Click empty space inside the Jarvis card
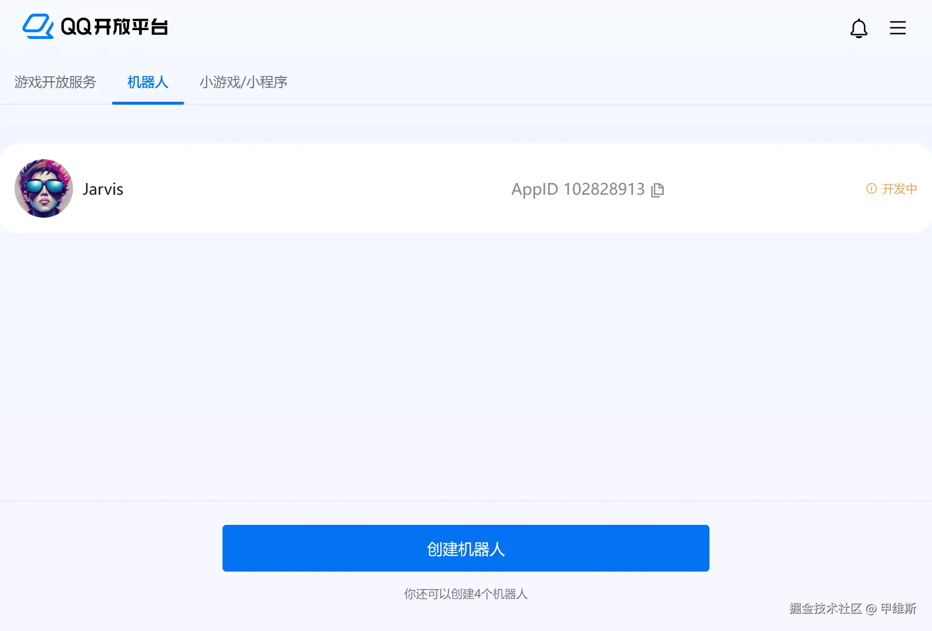Viewport: 932px width, 631px height. (317, 189)
